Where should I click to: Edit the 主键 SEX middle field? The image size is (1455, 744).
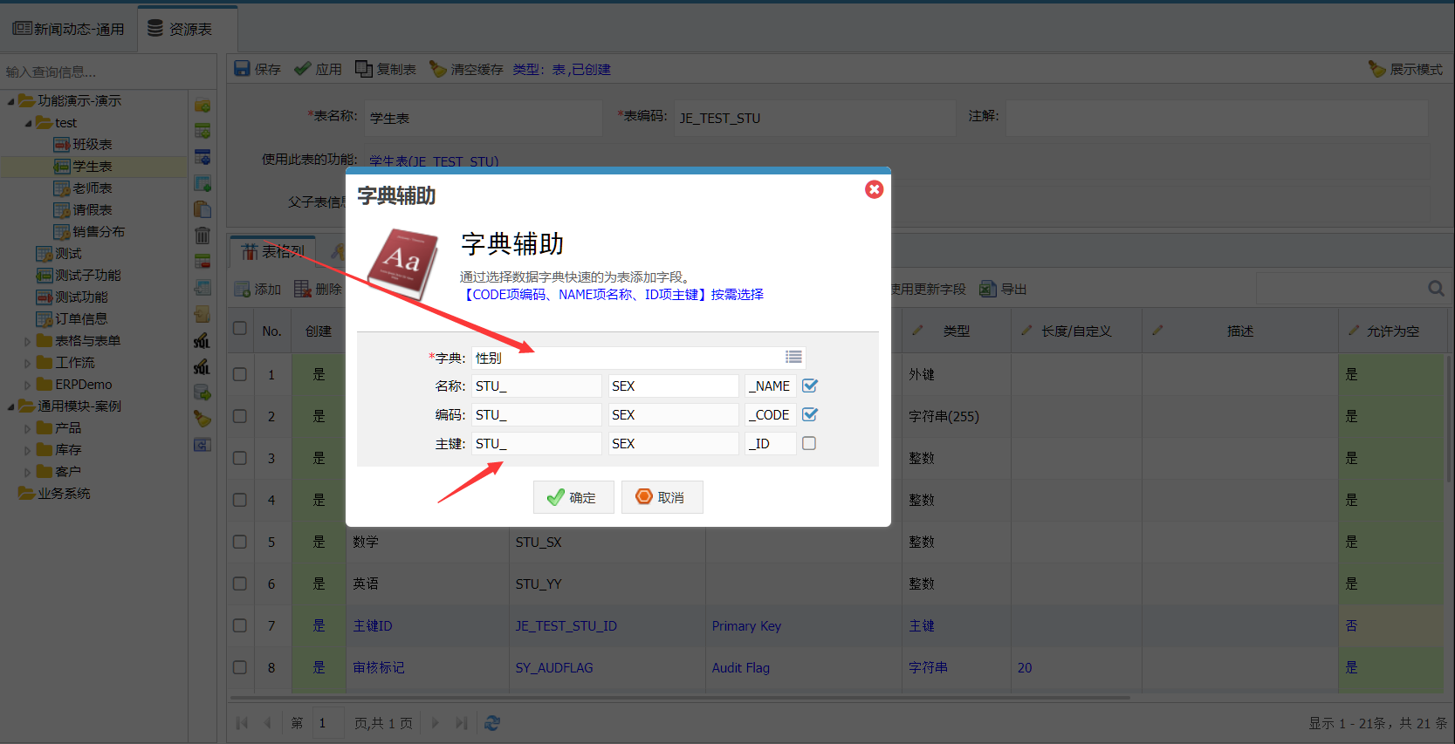[x=673, y=443]
